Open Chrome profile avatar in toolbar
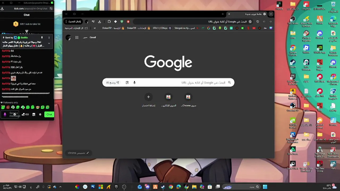340x191 pixels. [87, 21]
